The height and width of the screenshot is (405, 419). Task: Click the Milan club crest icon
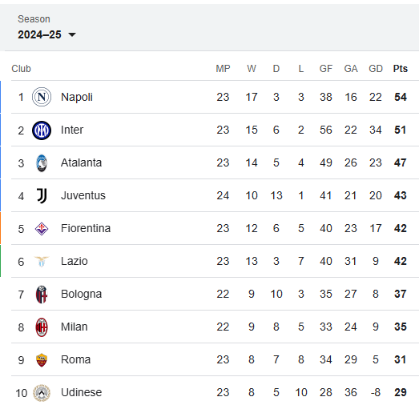(x=42, y=327)
